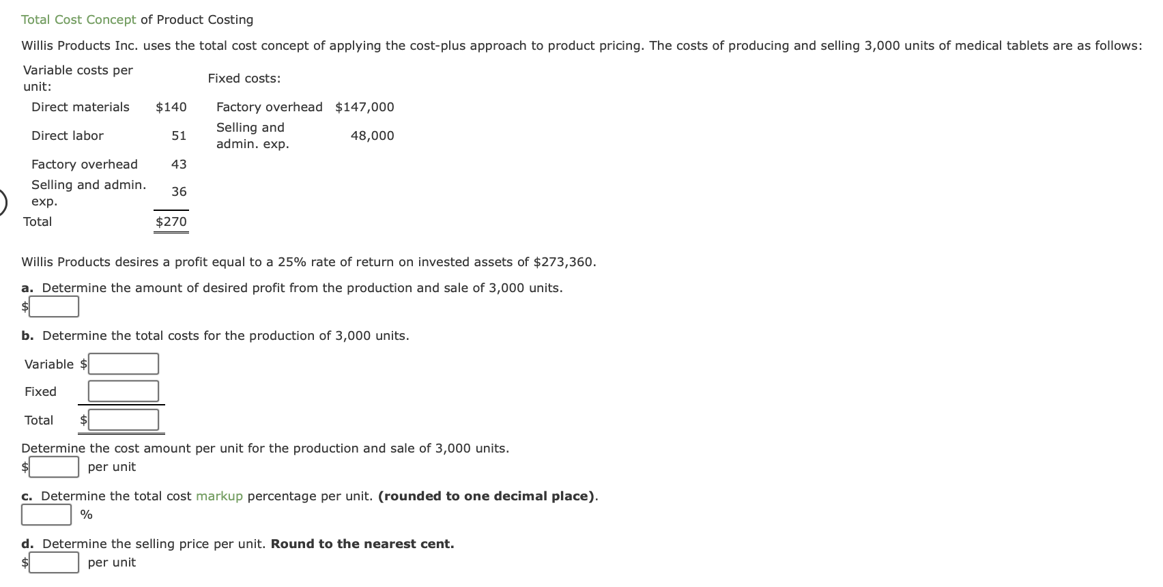Select the Factory overhead 43 value
This screenshot has width=1163, height=587.
(180, 164)
